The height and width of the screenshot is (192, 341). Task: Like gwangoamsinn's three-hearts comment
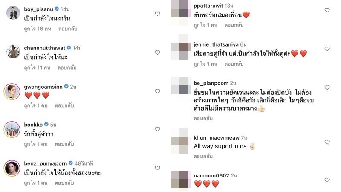tap(157, 91)
